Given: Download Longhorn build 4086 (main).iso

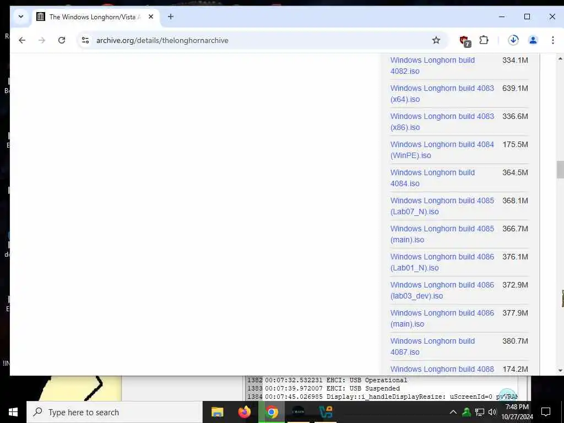Looking at the screenshot, I should (442, 318).
